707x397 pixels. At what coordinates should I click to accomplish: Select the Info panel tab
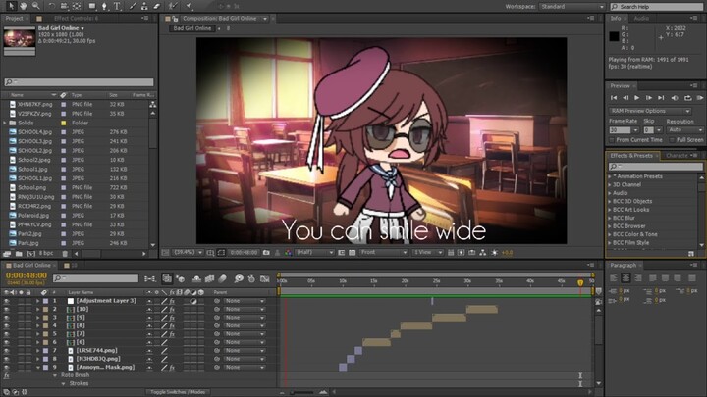point(616,18)
